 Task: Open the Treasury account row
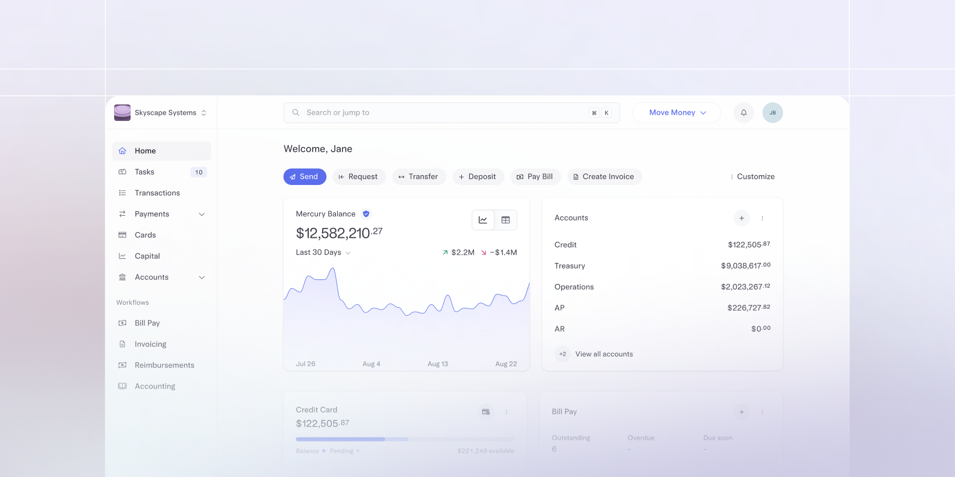662,266
